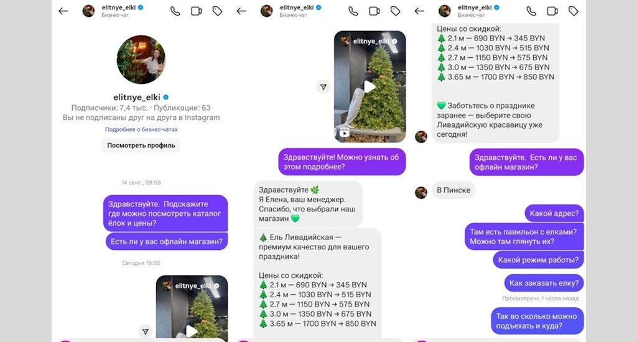Tap the header avatar in the middle chat panel

(266, 11)
